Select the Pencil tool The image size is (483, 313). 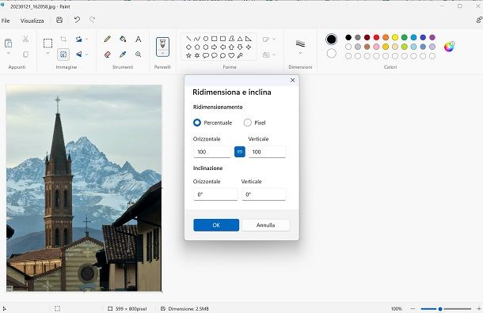coord(108,39)
